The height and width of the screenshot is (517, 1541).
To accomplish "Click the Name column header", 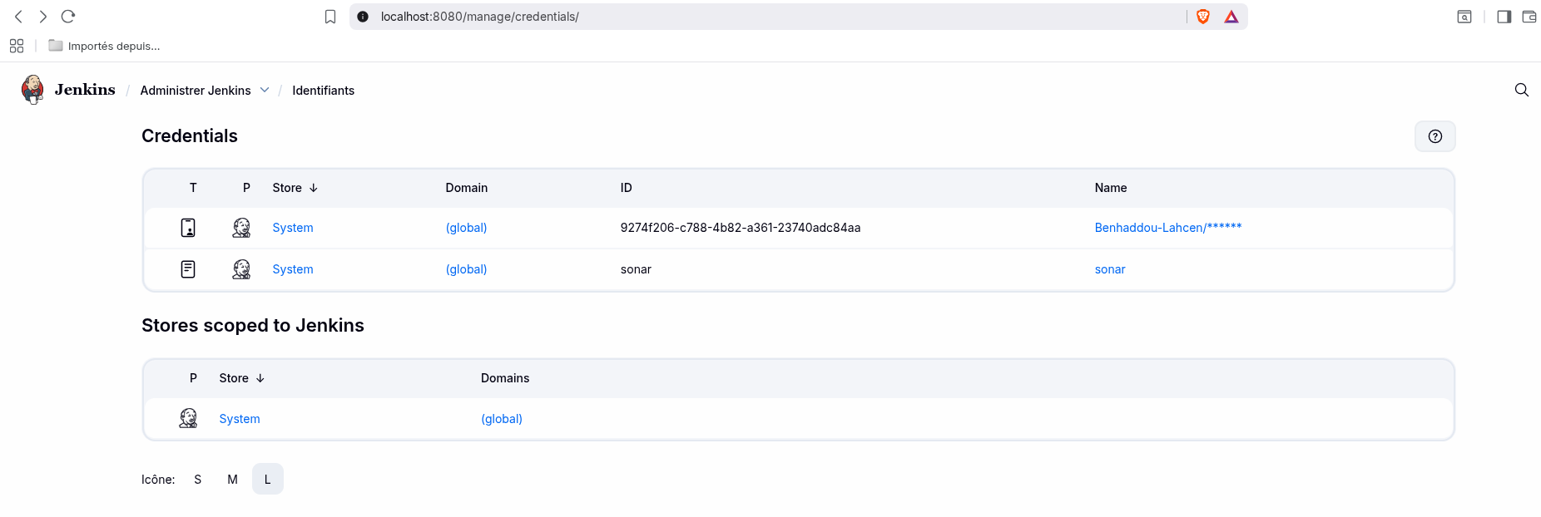I will click(1111, 188).
